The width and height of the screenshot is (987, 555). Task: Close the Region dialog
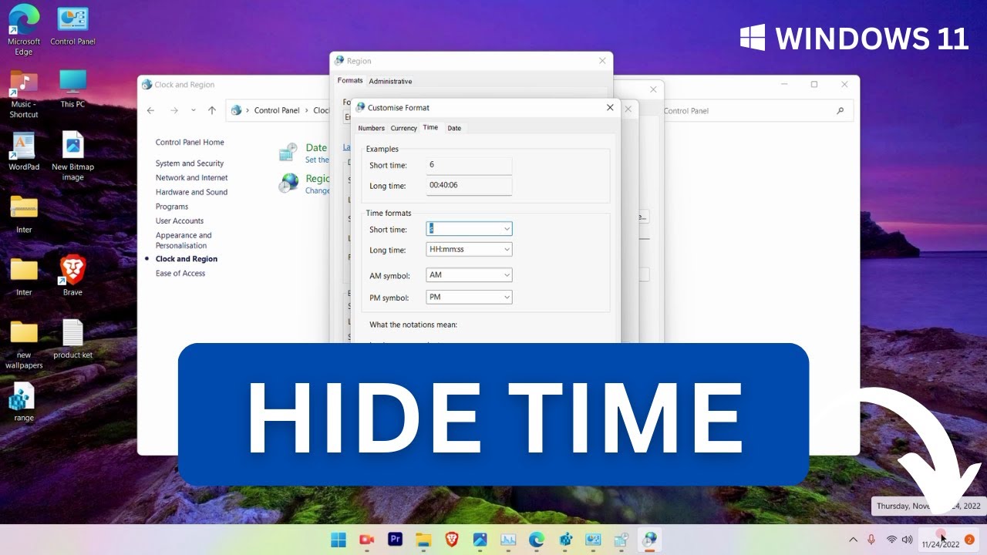pos(602,61)
